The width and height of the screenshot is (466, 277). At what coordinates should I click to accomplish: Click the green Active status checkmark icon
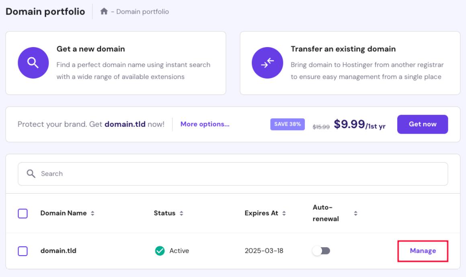(x=159, y=251)
